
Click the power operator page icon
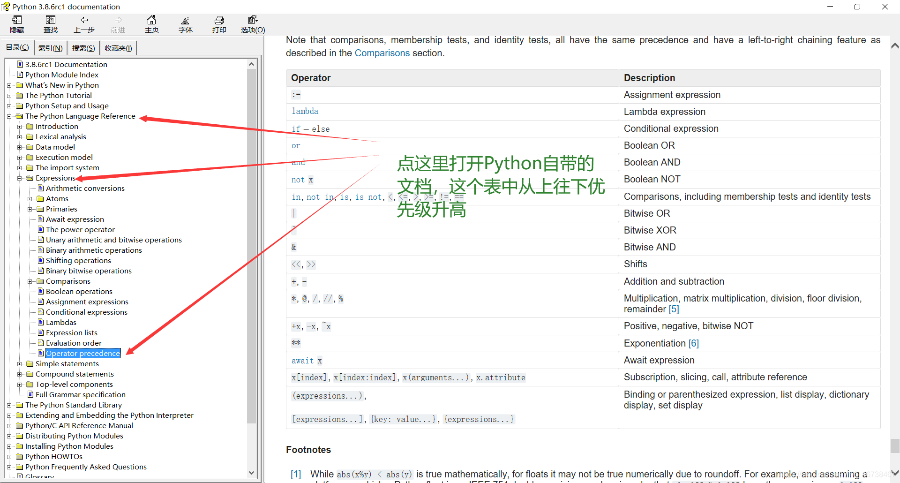point(41,229)
